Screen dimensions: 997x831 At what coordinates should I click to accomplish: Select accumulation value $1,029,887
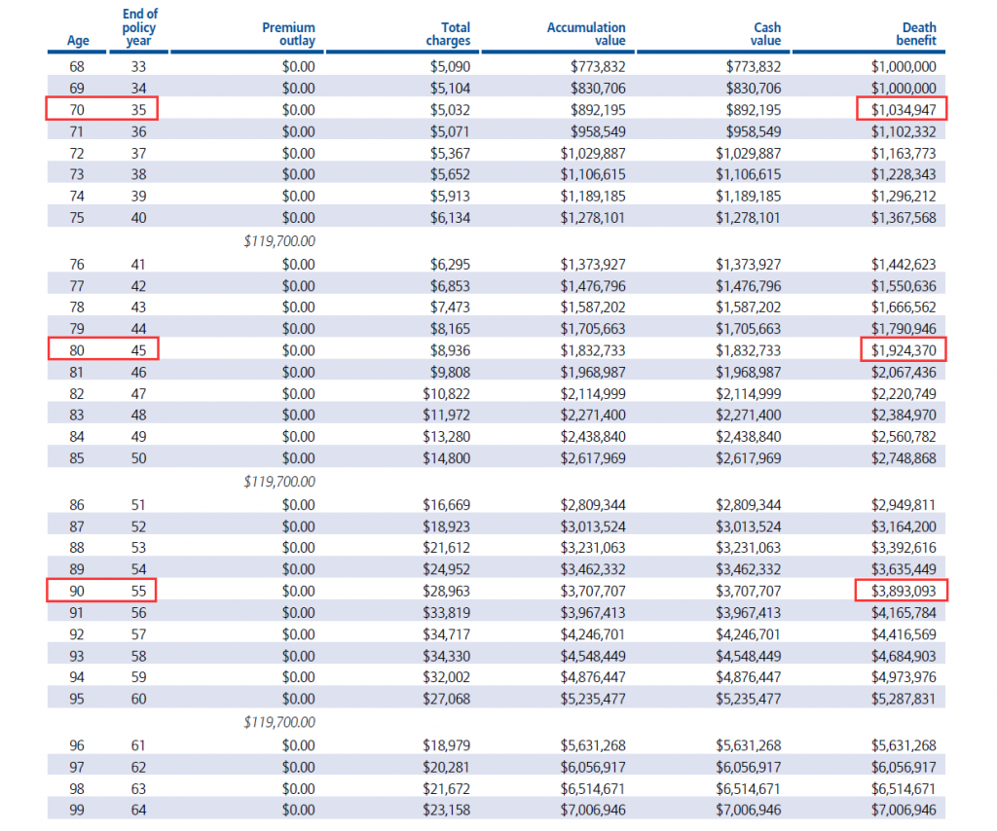[x=593, y=153]
